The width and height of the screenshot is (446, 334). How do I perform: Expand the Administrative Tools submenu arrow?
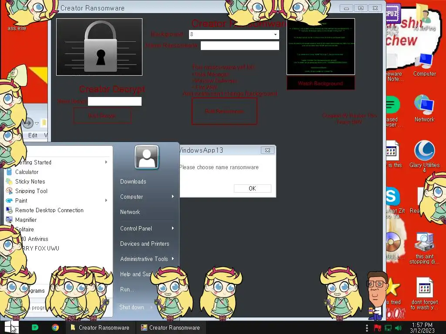[x=172, y=259]
